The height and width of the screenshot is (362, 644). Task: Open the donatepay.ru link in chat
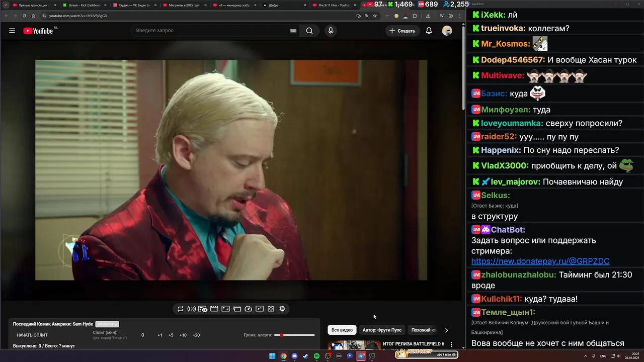pyautogui.click(x=540, y=261)
